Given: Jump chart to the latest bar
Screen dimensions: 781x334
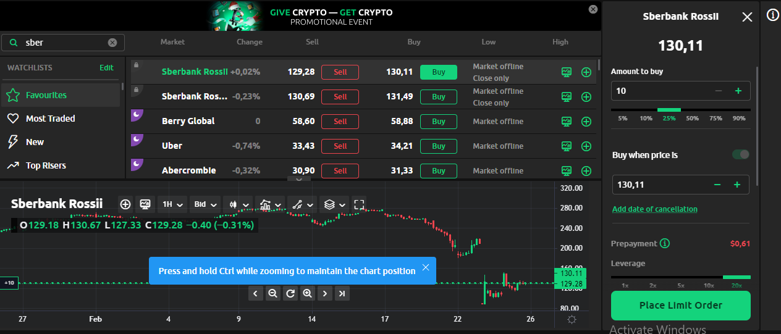Looking at the screenshot, I should click(342, 293).
